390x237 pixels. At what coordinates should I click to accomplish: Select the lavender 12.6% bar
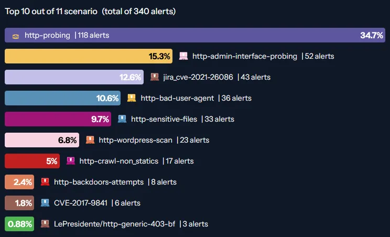74,77
